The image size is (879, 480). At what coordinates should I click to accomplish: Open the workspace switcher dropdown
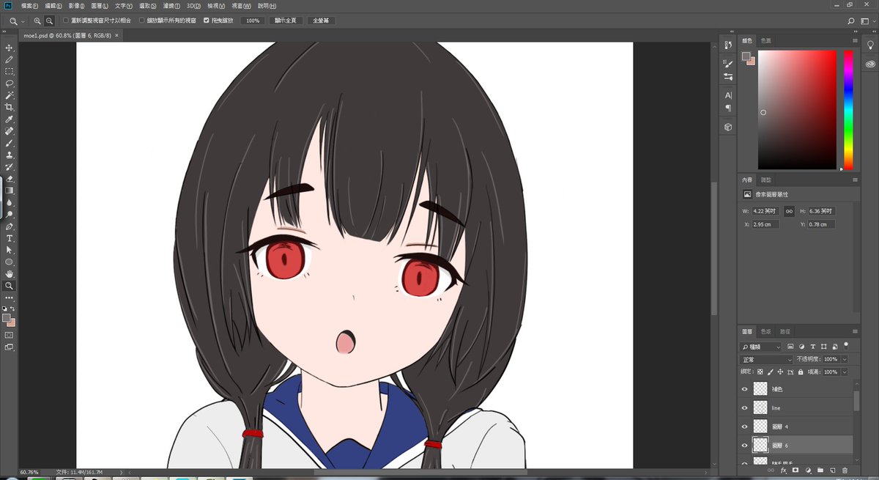(x=868, y=21)
